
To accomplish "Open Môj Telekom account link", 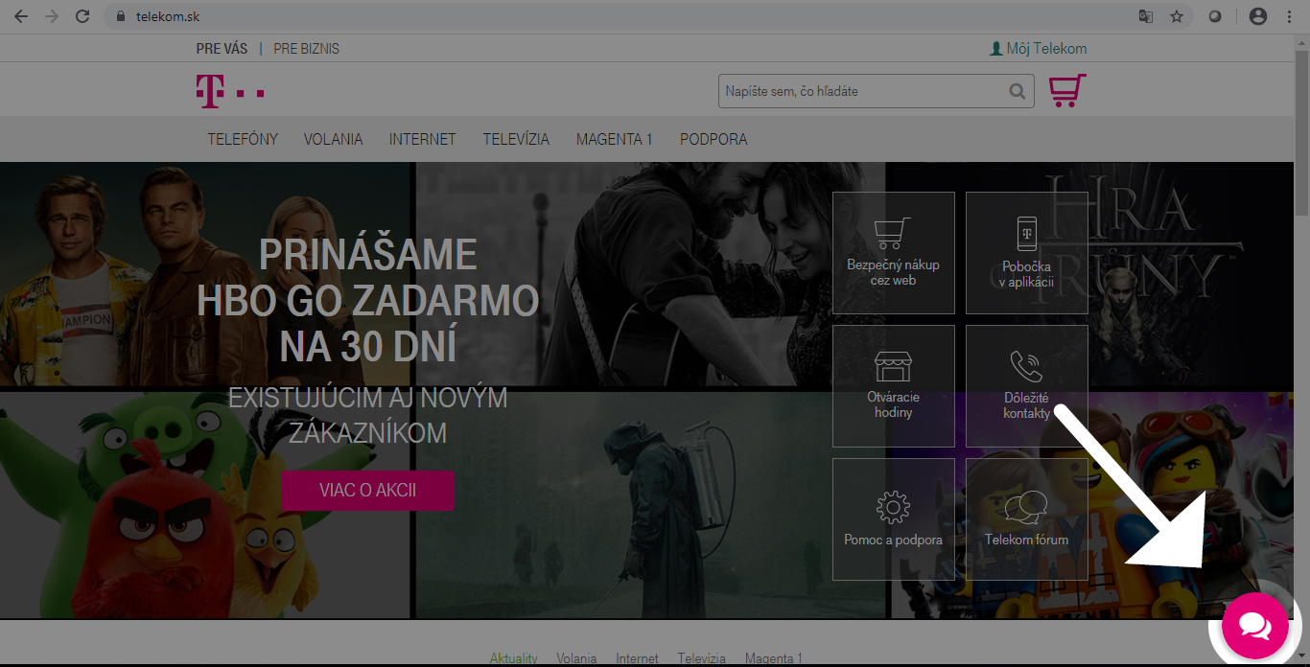I will coord(1038,48).
